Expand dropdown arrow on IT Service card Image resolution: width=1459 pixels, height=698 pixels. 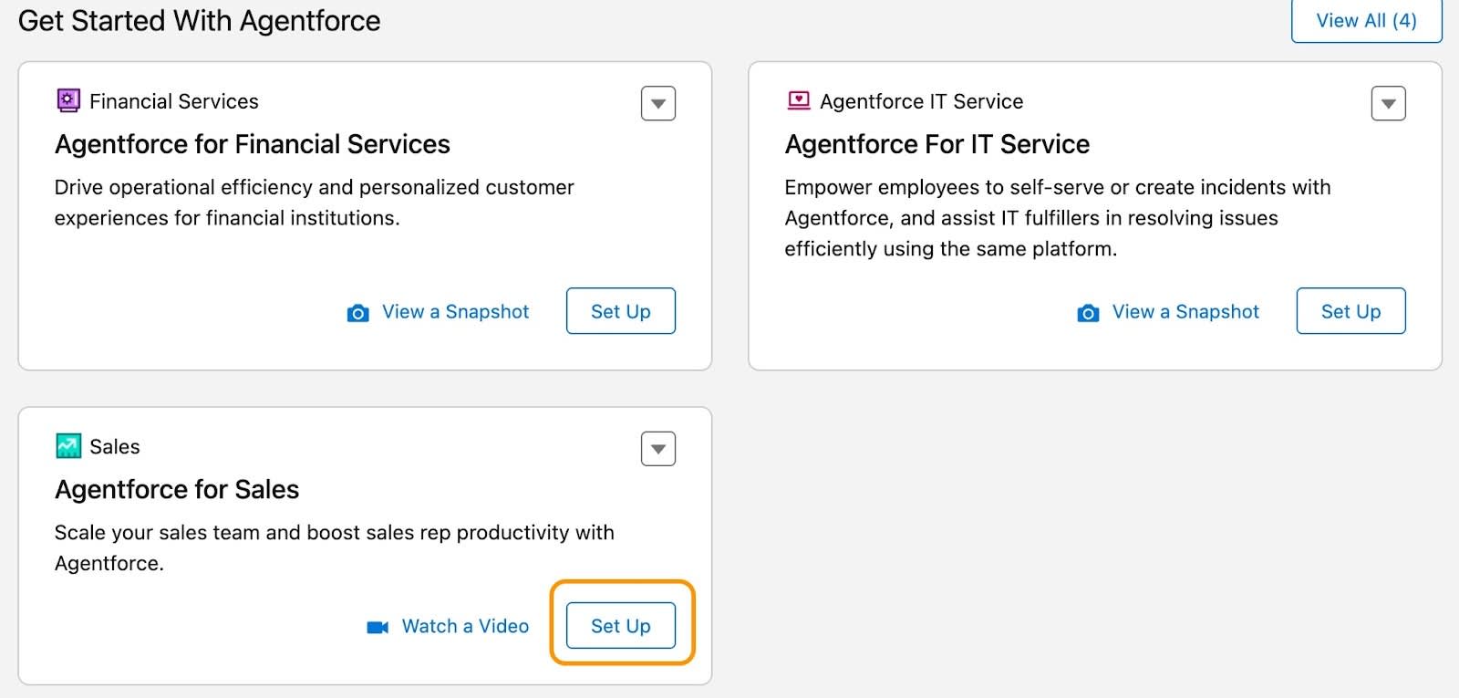click(x=1388, y=103)
